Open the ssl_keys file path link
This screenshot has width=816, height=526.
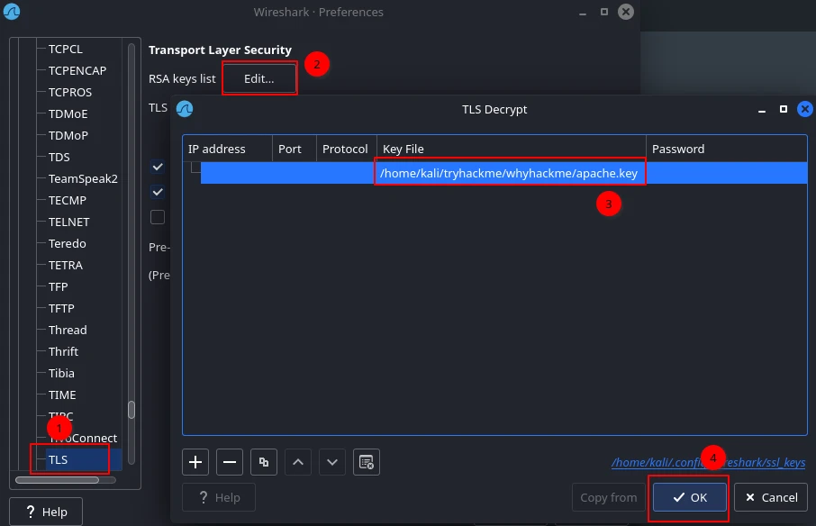coord(708,463)
